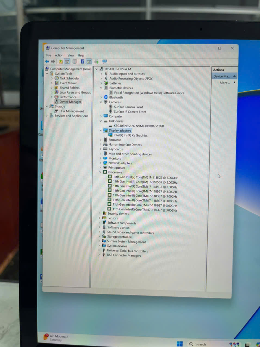The height and width of the screenshot is (347, 260).
Task: Collapse the Processors category
Action: (100, 172)
